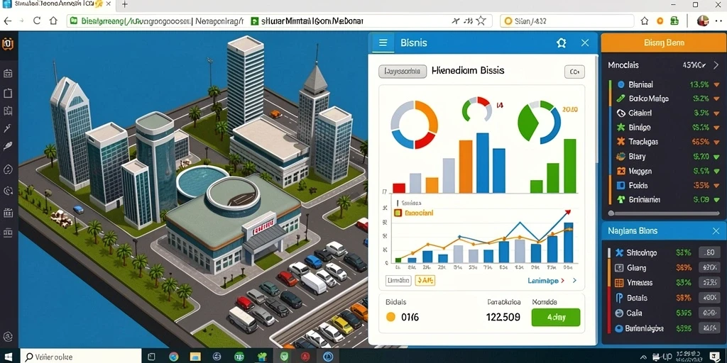Click the Glang row value box
727x363 pixels.
coord(709,267)
